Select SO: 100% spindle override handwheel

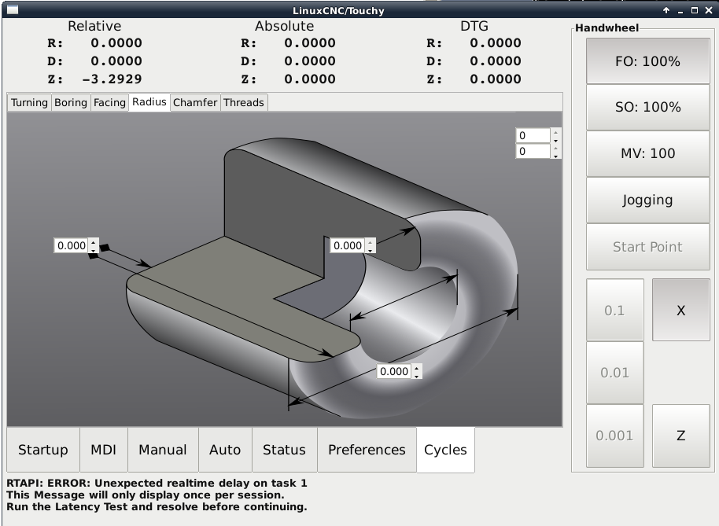coord(648,107)
